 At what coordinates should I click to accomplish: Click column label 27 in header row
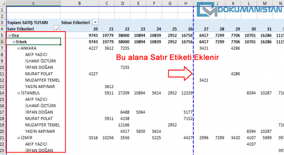(x=206, y=29)
